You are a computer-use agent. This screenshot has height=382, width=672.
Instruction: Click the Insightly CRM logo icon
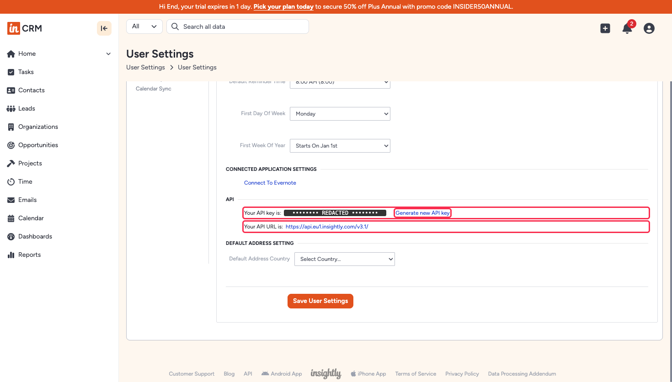[x=14, y=28]
